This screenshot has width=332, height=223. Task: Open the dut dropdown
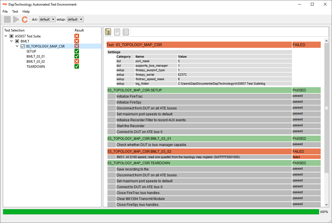coord(47,19)
